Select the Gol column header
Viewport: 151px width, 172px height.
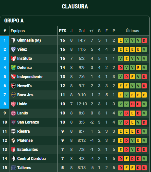82,31
